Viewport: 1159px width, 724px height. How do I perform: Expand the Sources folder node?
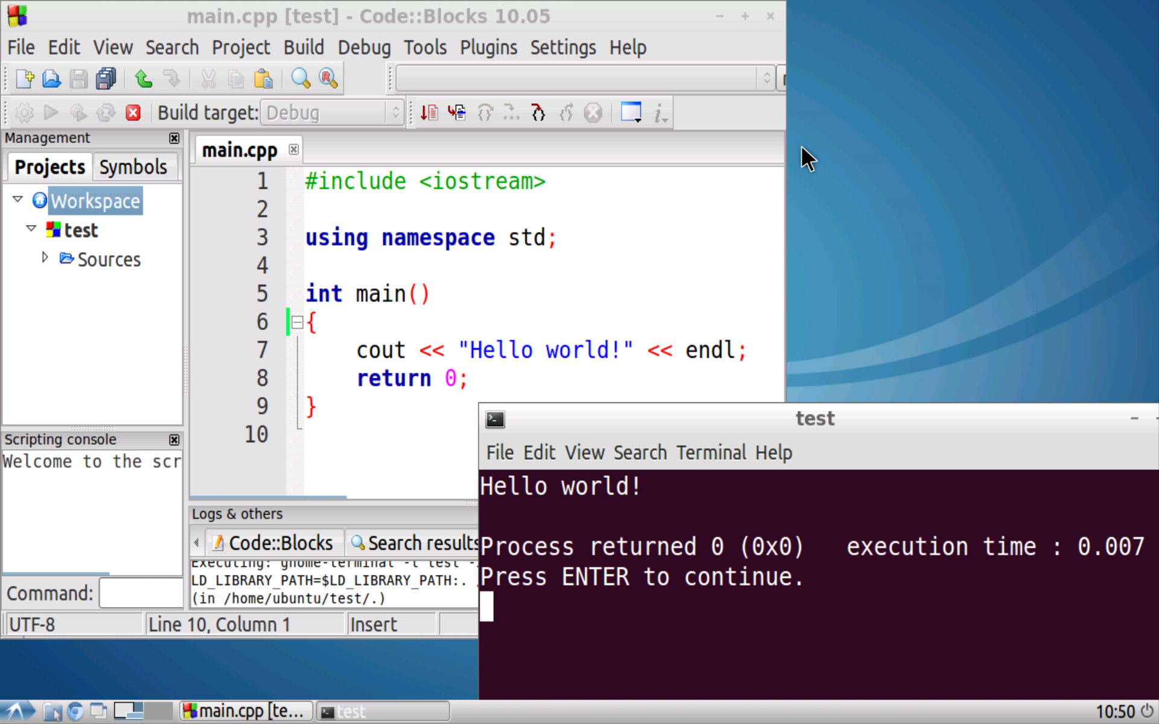coord(45,258)
